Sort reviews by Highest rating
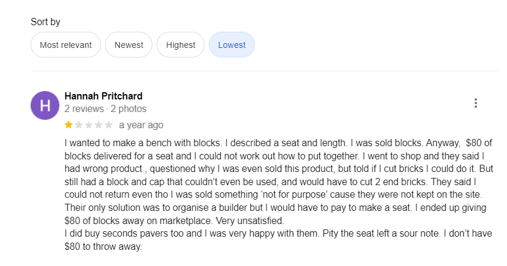Viewport: 507px width, 266px height. [x=181, y=45]
